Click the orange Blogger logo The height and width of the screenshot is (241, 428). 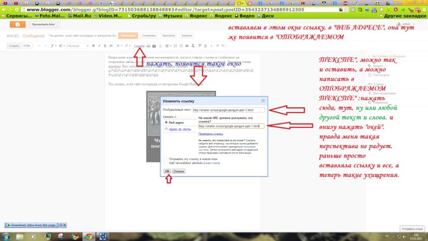(x=18, y=24)
